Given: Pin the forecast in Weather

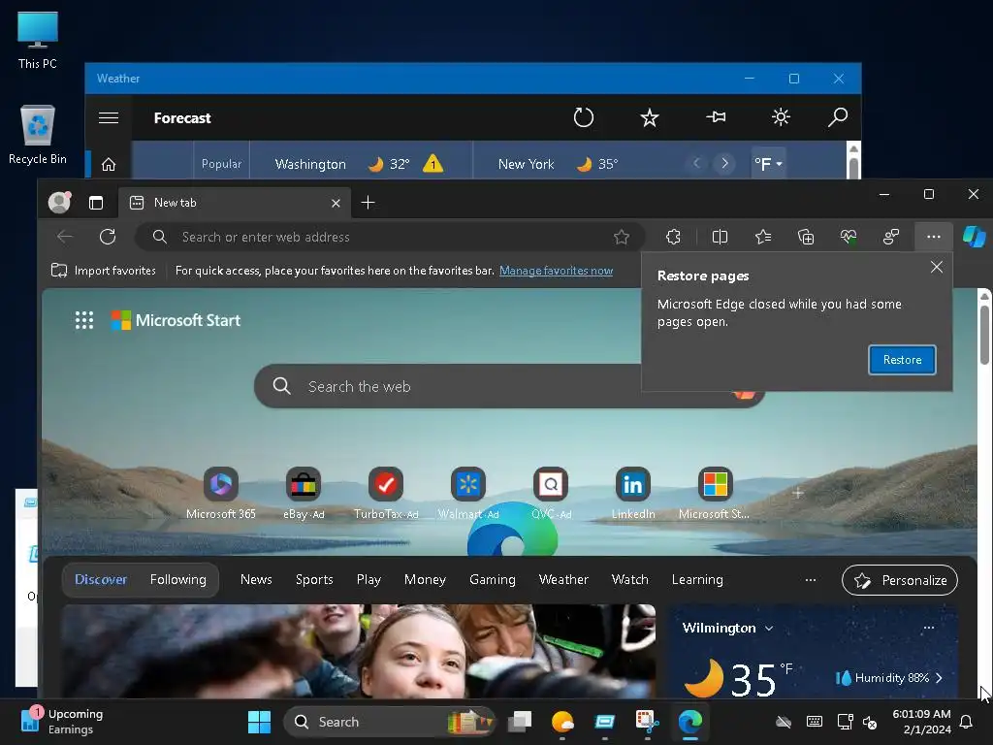Looking at the screenshot, I should coord(716,117).
